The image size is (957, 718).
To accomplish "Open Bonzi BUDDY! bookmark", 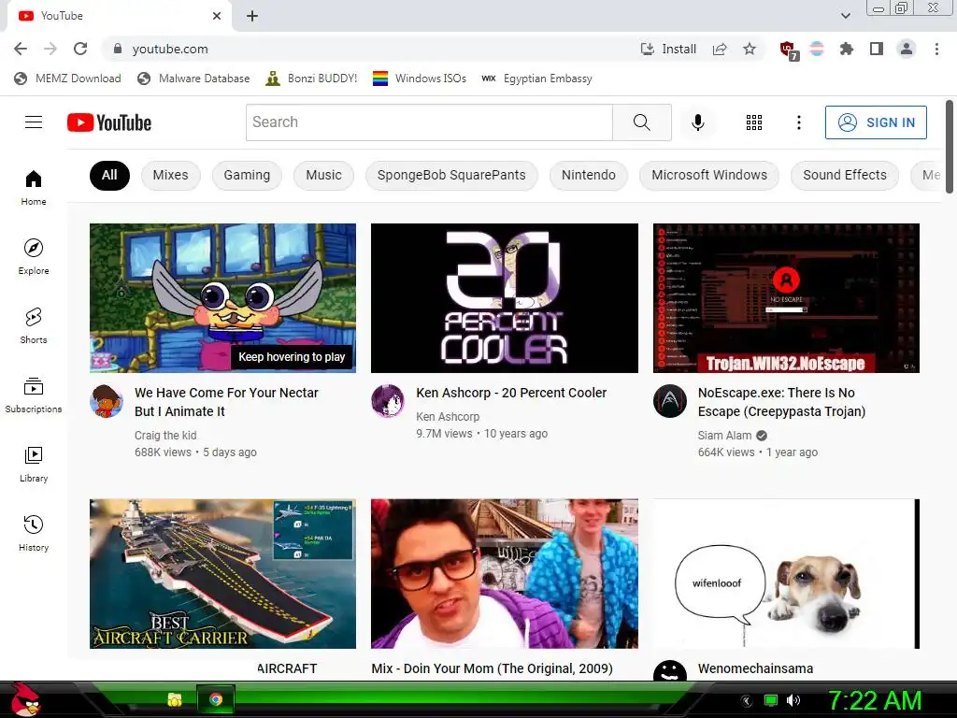I will [x=311, y=79].
